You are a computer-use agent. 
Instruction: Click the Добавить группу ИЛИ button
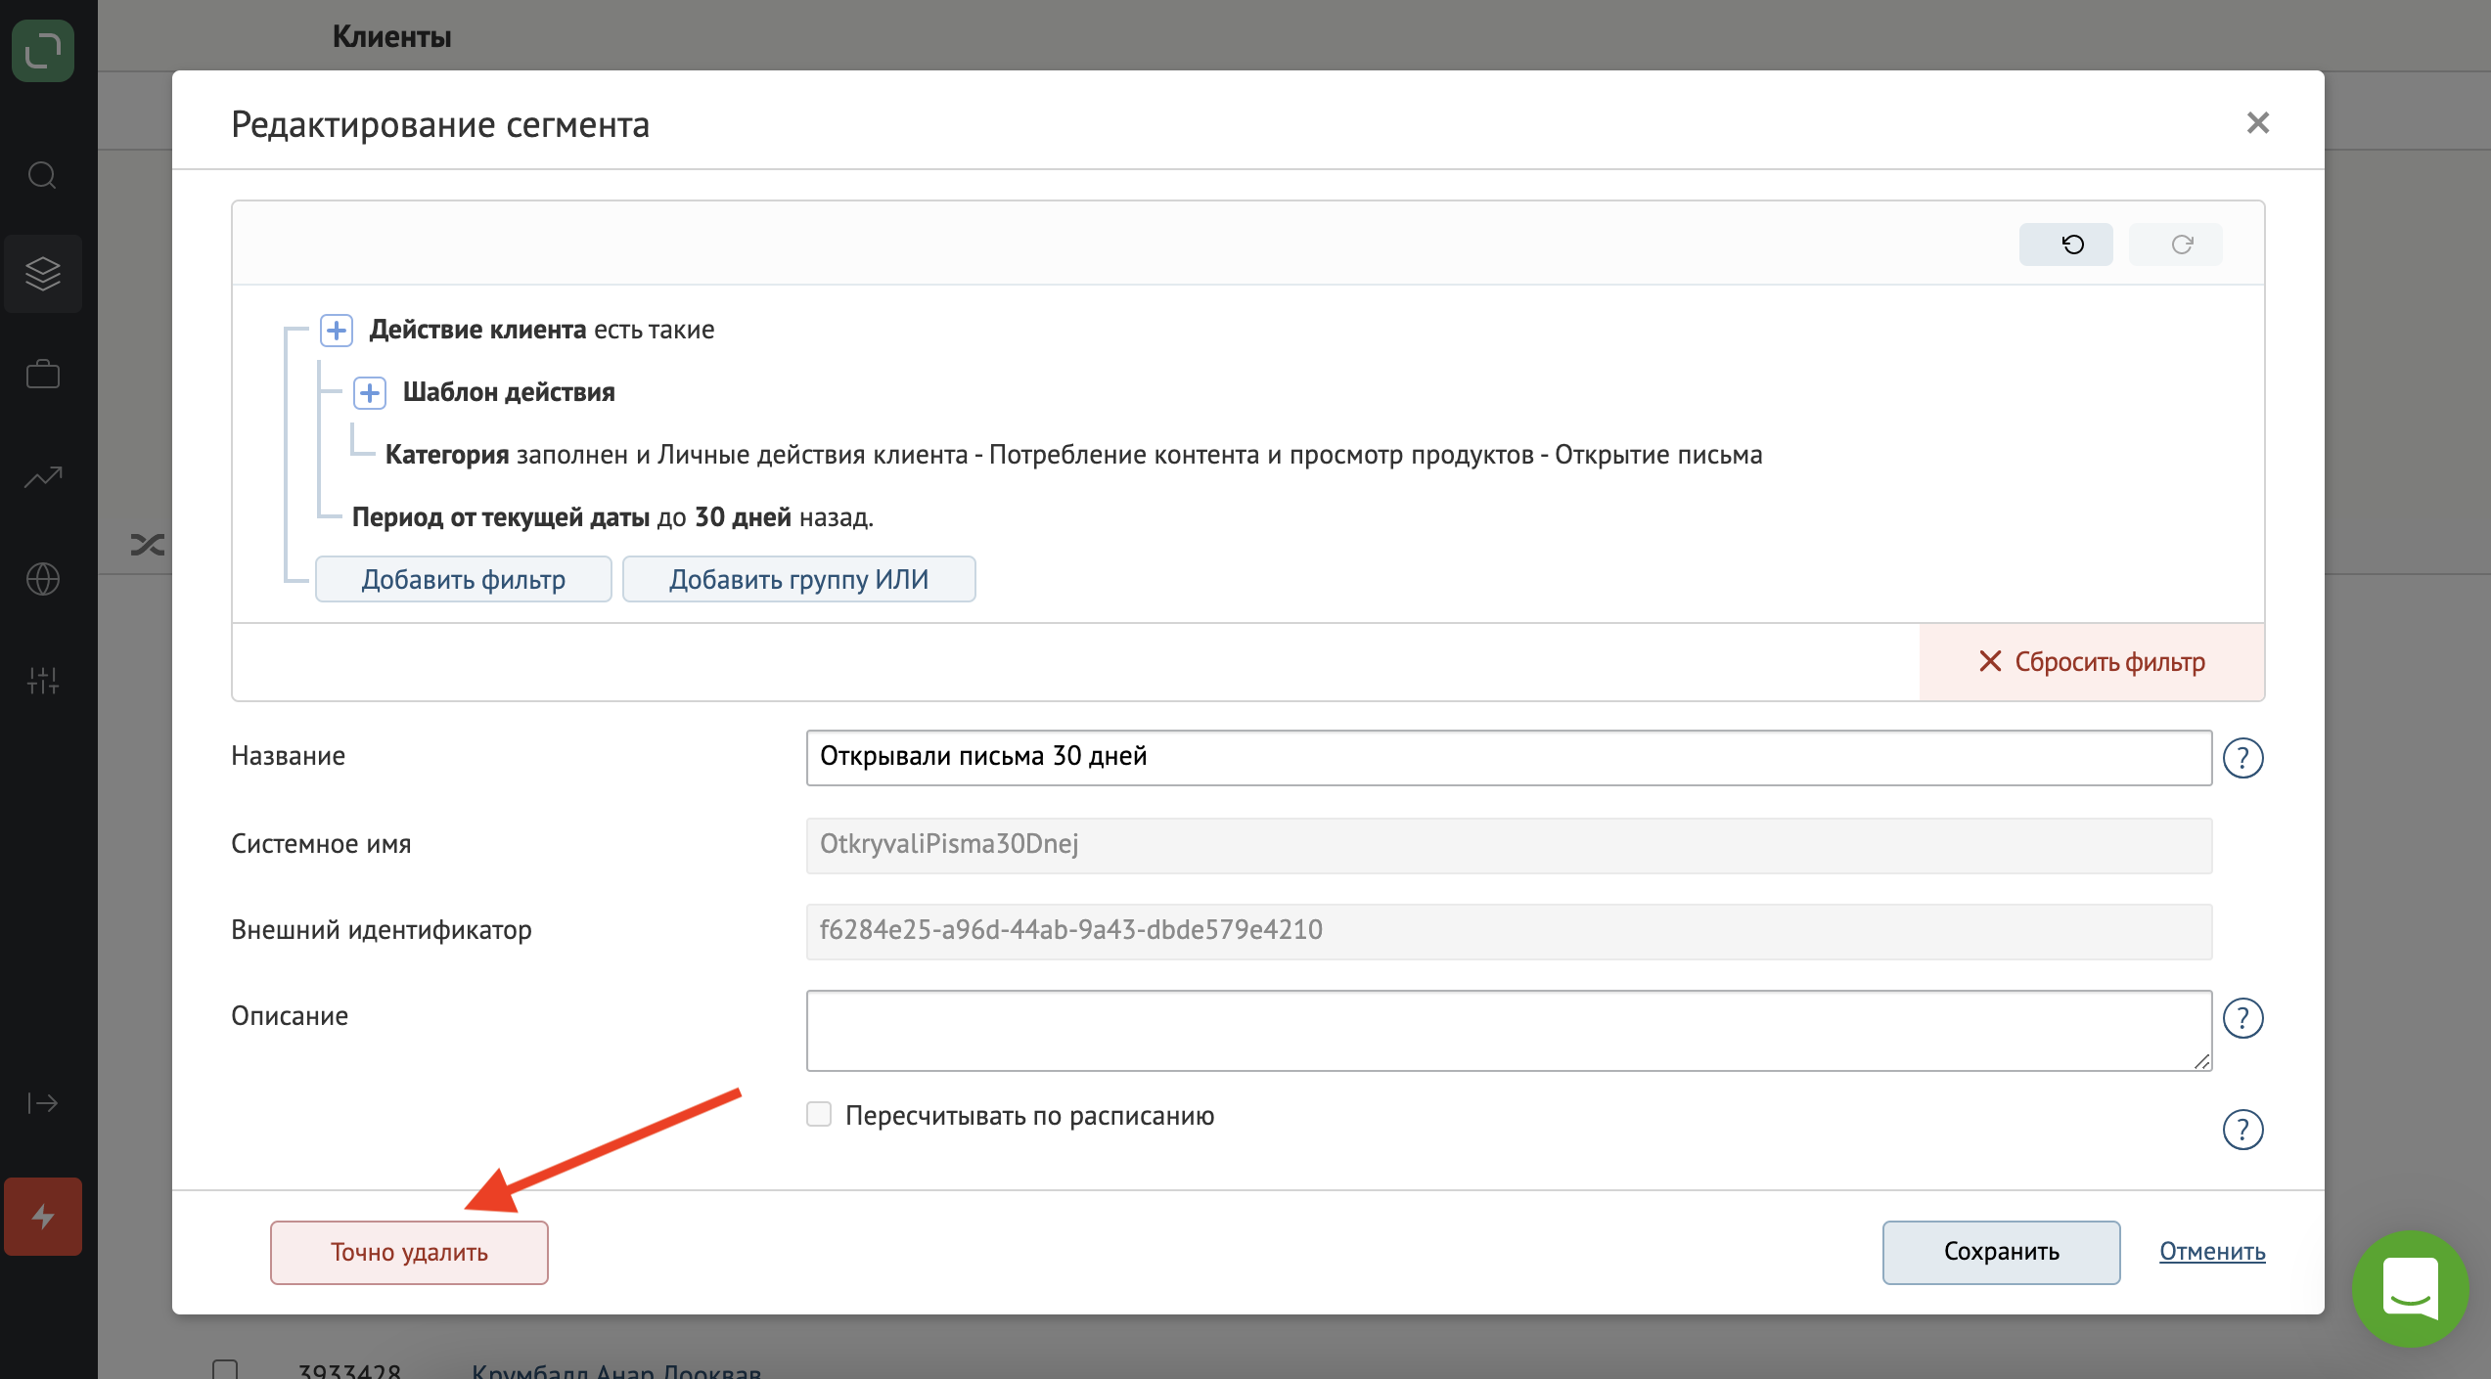[x=799, y=579]
